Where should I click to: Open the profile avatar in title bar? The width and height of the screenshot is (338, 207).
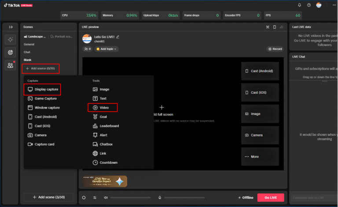tap(319, 5)
